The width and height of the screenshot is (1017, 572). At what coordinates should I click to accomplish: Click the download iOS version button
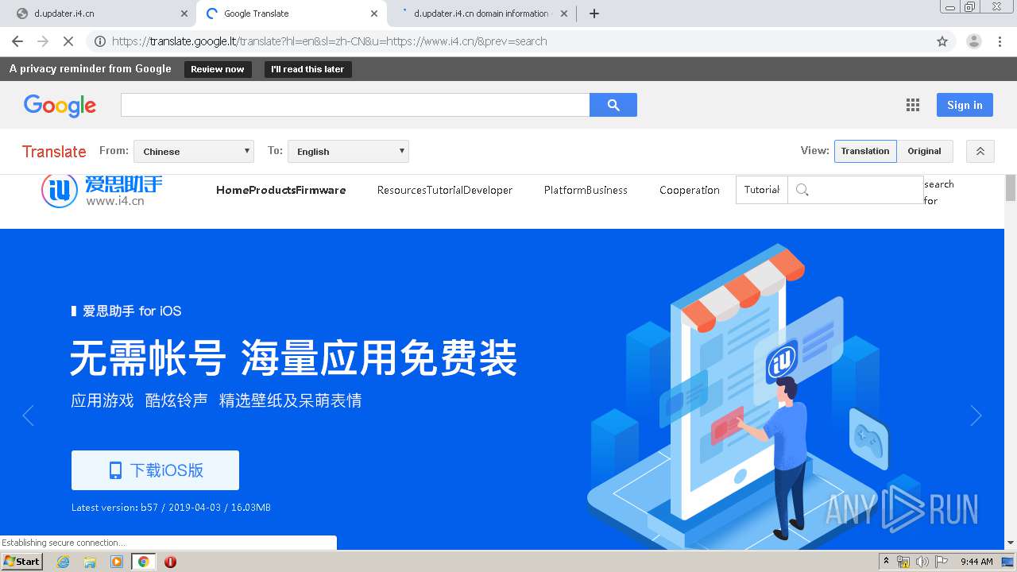(x=155, y=470)
